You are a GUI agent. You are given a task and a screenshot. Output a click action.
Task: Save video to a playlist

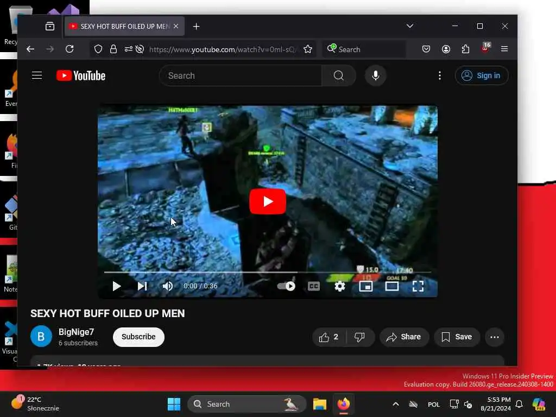[457, 337]
